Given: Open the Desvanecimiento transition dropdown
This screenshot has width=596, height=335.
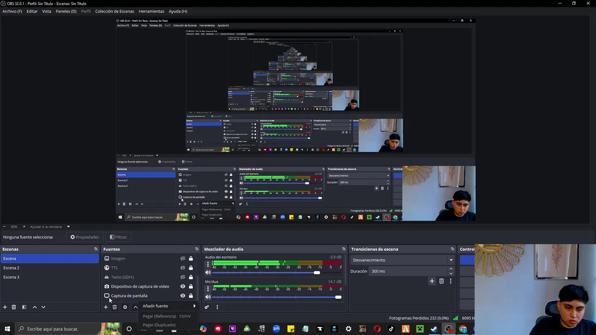Looking at the screenshot, I should (403, 260).
